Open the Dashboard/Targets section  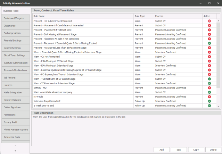click(x=15, y=18)
